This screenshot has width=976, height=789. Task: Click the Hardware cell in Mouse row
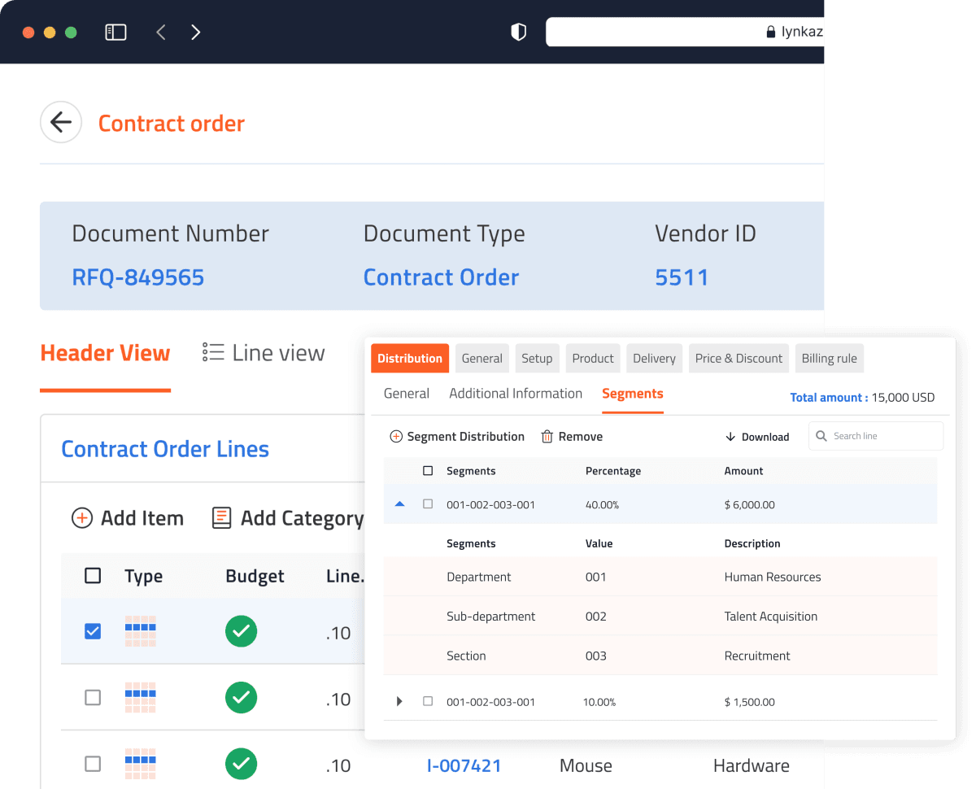(x=752, y=765)
